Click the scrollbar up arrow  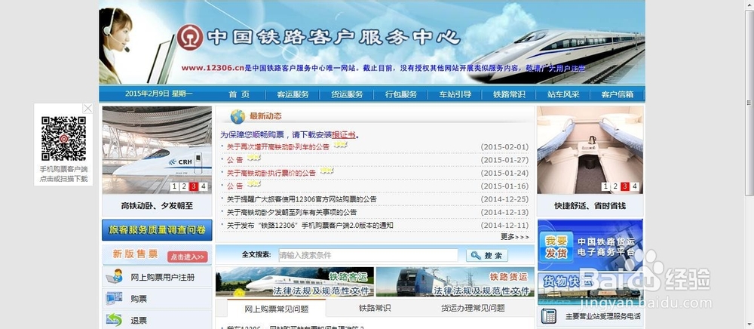coord(749,5)
